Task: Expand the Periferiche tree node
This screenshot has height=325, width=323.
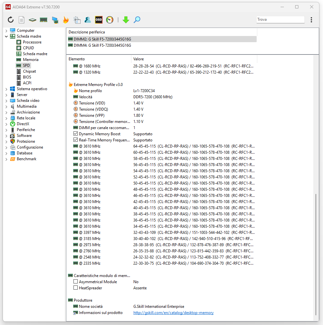Action: click(x=6, y=130)
